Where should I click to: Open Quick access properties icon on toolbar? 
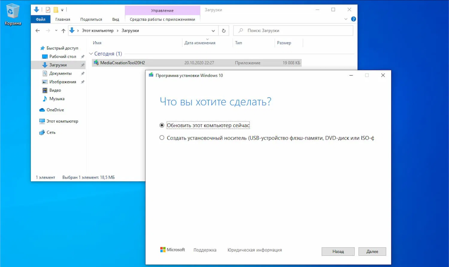[48, 10]
